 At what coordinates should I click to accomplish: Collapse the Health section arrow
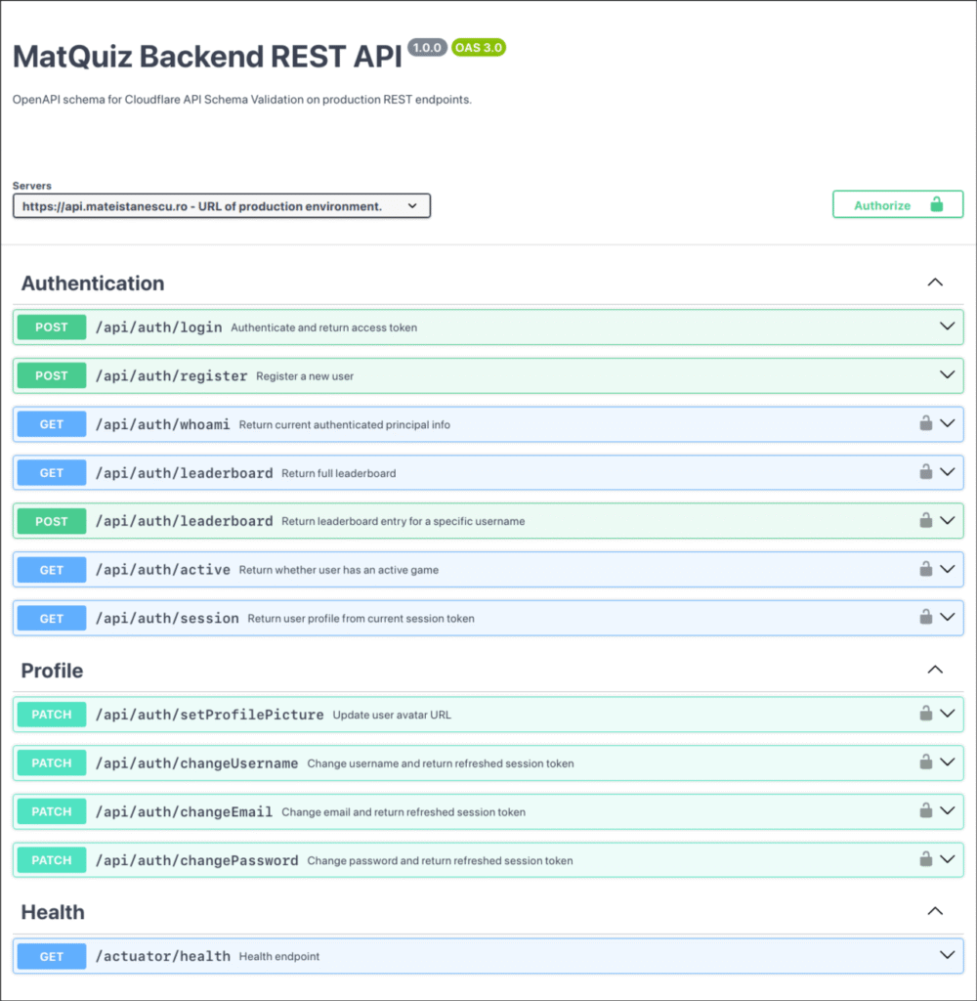click(x=935, y=911)
